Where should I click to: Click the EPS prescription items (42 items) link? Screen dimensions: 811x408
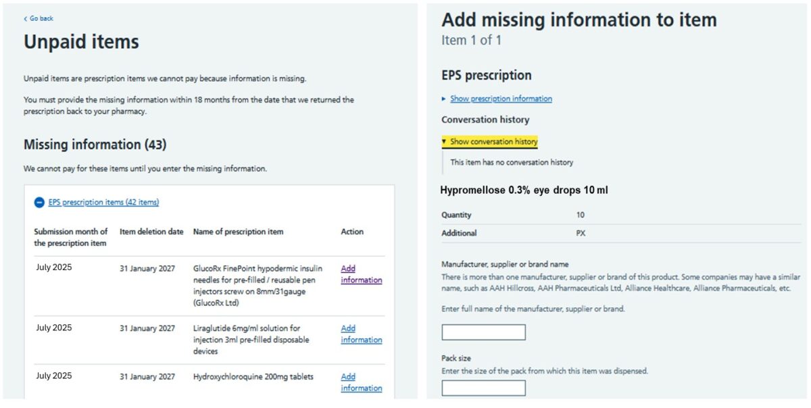coord(103,202)
